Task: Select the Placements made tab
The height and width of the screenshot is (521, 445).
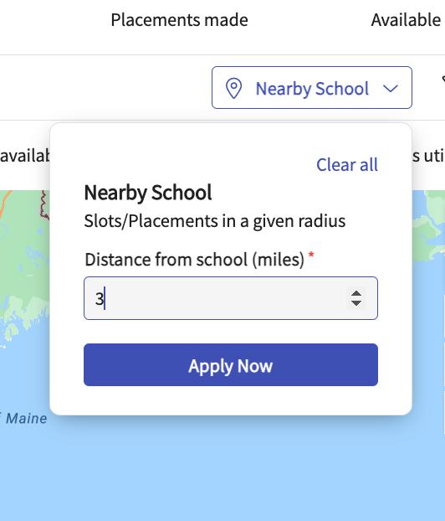Action: [x=180, y=20]
